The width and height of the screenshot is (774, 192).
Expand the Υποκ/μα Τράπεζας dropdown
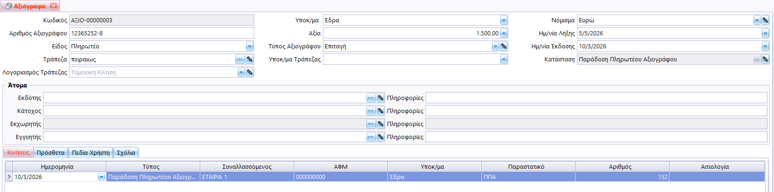click(x=504, y=60)
